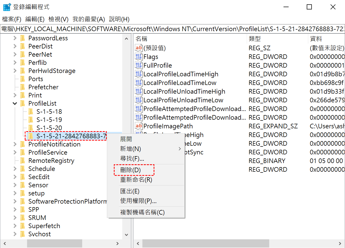This screenshot has width=345, height=248.
Task: Click the tree pane scroll down arrow
Action: click(126, 235)
